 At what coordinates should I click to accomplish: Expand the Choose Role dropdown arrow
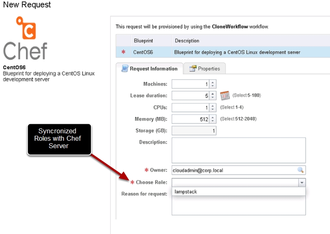(302, 182)
